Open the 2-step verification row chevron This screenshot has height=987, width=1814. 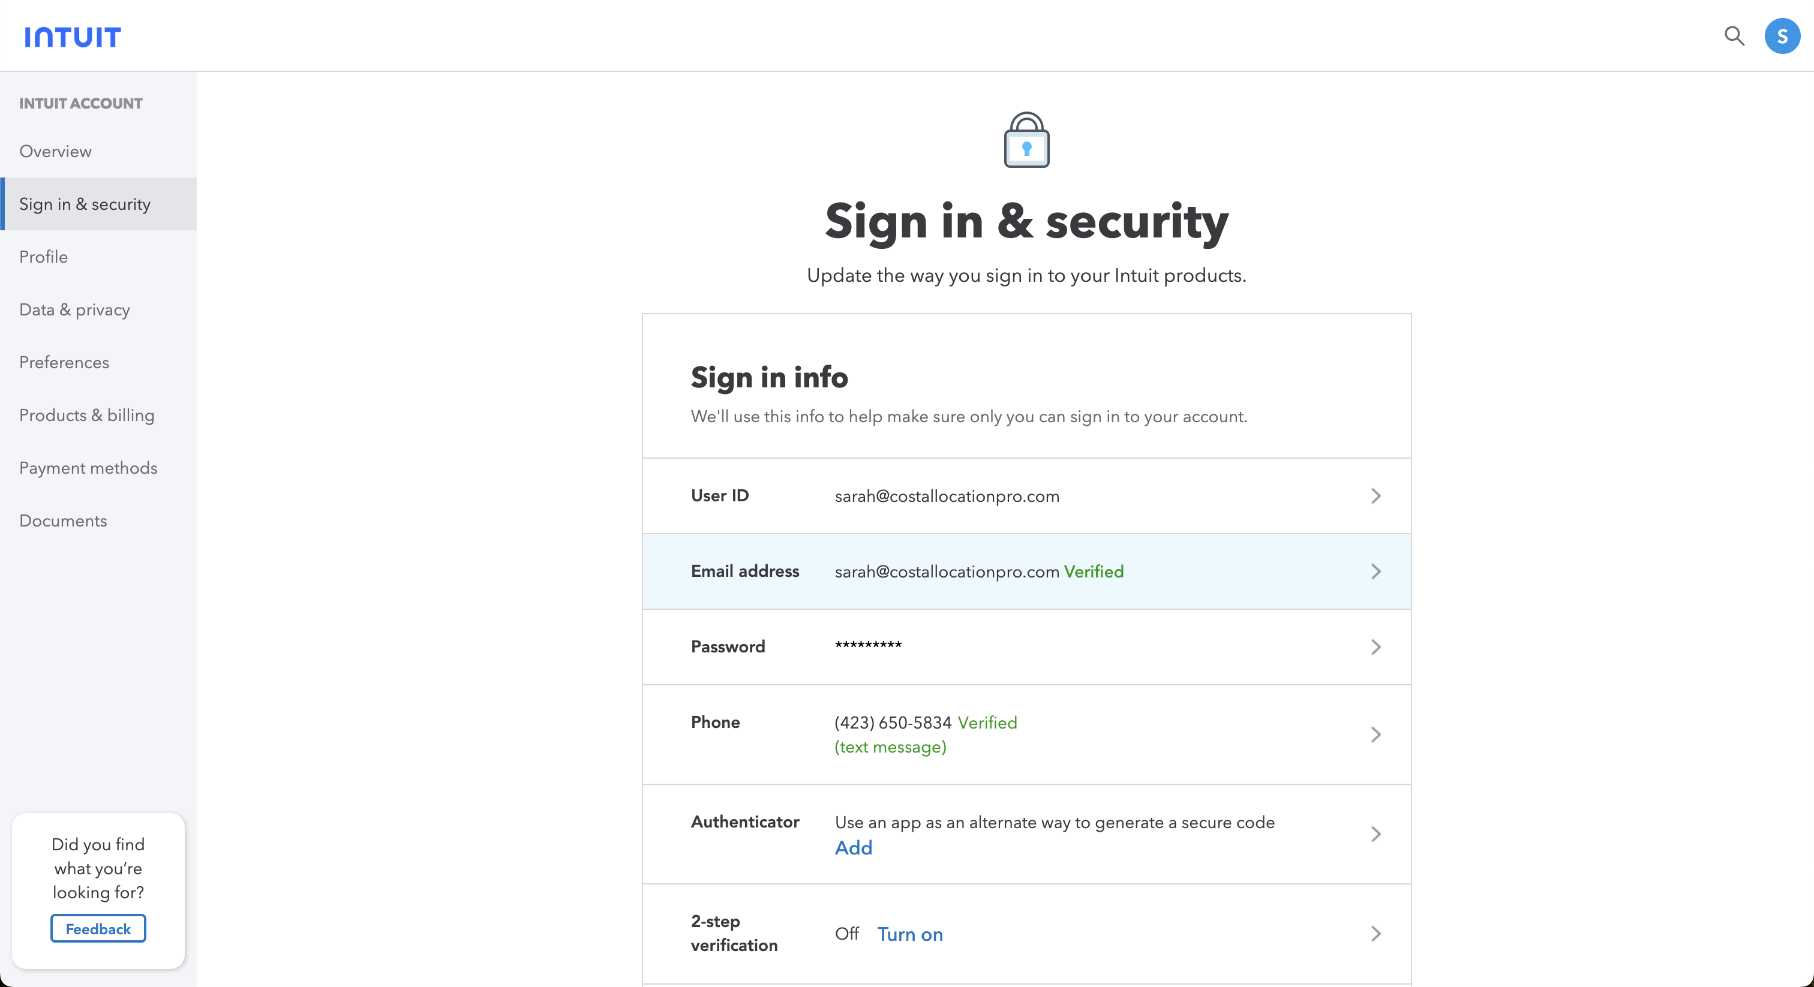click(x=1376, y=934)
